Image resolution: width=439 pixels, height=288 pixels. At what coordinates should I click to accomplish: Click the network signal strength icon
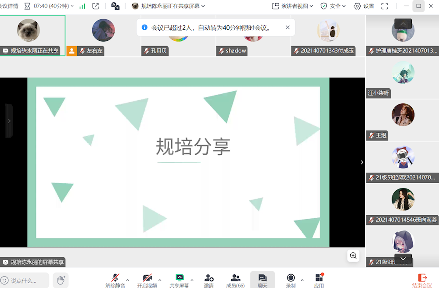[83, 6]
